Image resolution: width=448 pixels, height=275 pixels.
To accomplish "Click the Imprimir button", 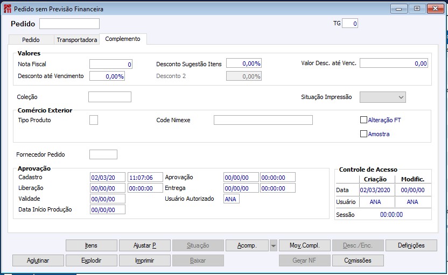I will [x=145, y=260].
